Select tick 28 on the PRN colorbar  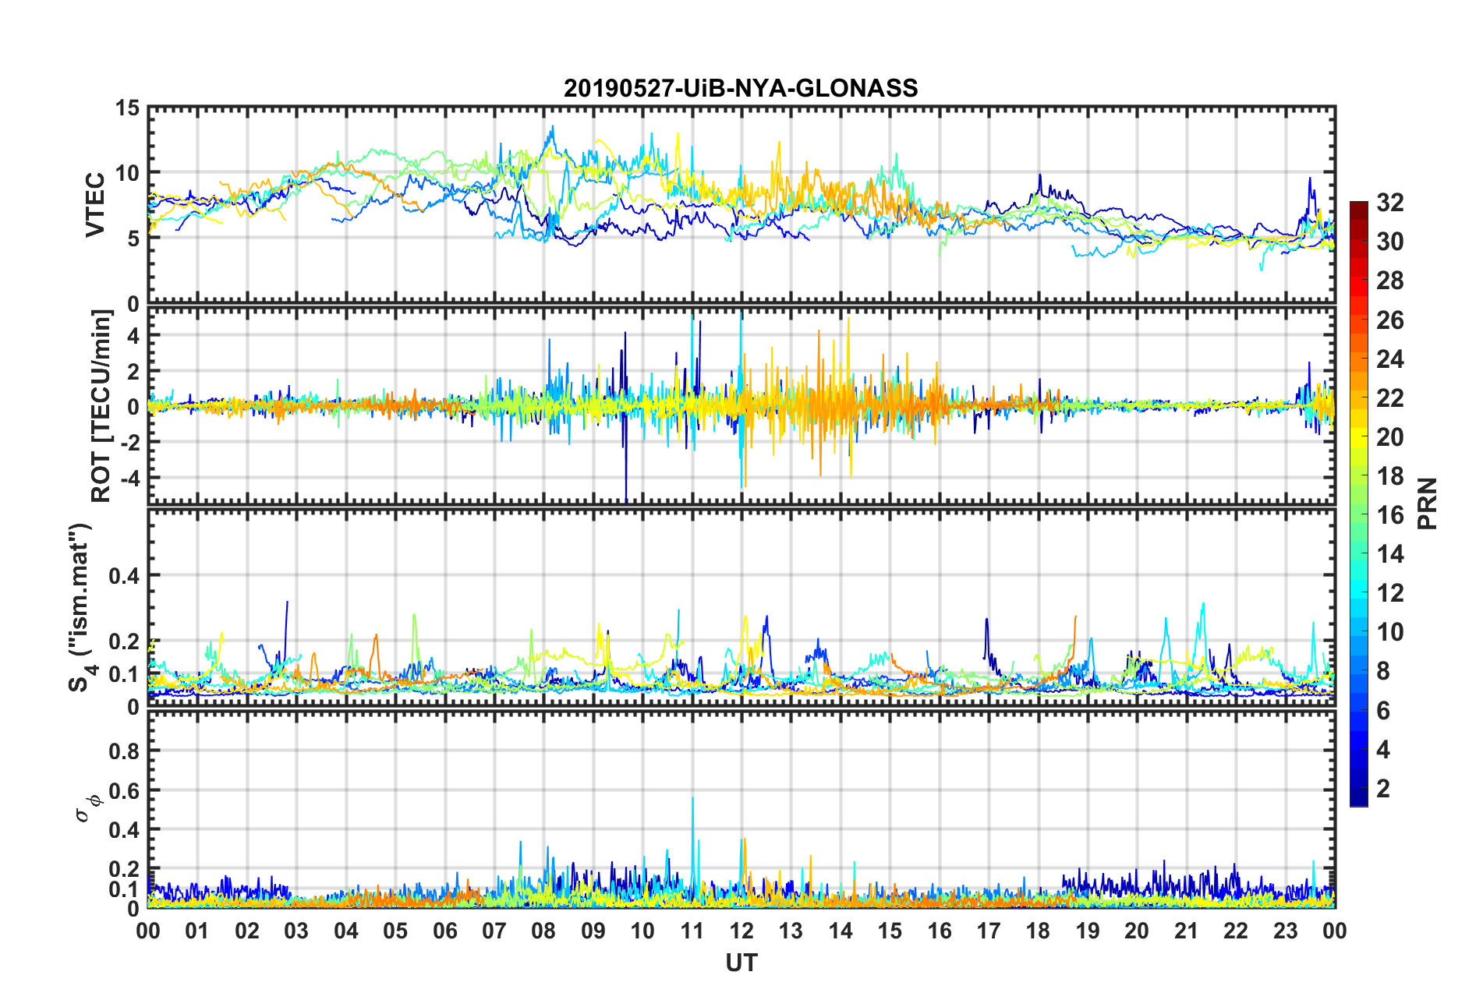tap(1389, 281)
